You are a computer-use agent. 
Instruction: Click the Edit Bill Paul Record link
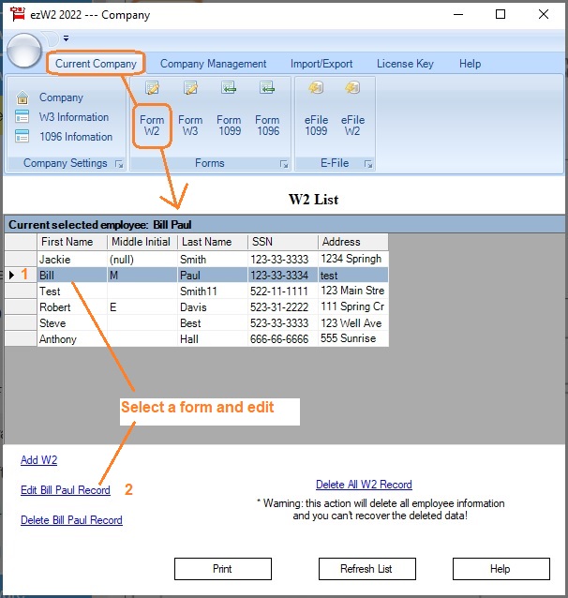coord(66,490)
